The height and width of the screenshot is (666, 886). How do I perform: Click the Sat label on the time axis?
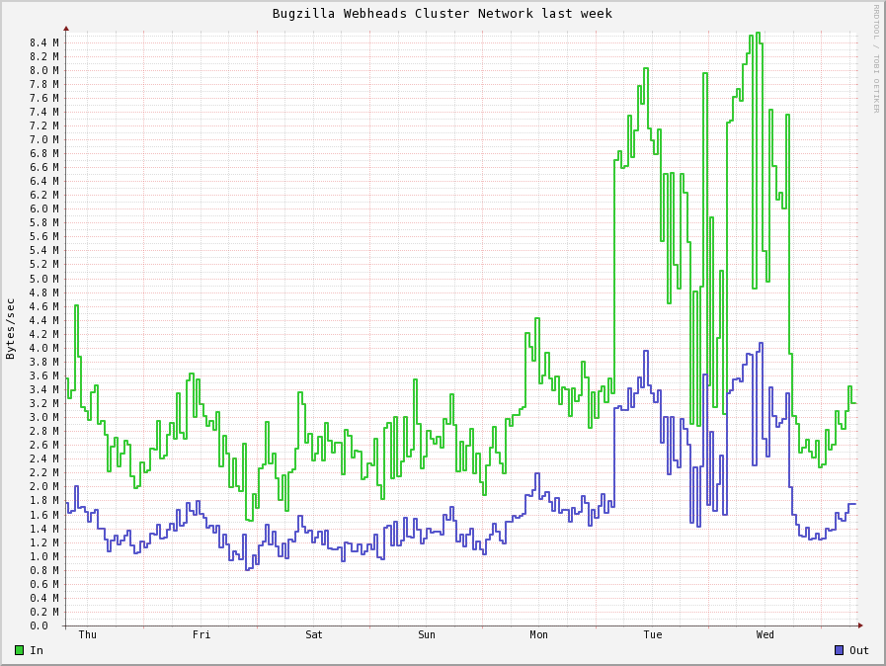[x=313, y=634]
